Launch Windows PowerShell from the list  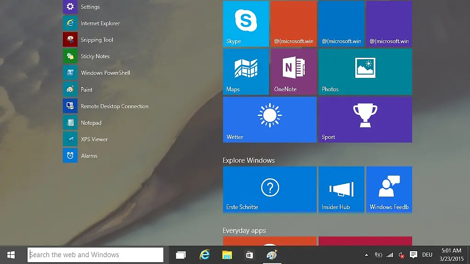click(105, 73)
